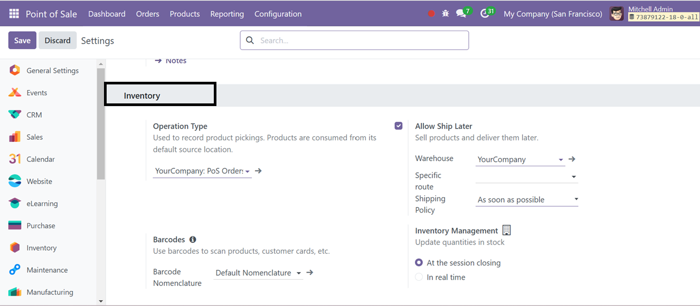Viewport: 700px width, 306px height.
Task: Open the apps grid menu icon
Action: [x=14, y=14]
